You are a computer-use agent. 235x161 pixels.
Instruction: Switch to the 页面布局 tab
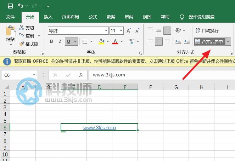pos(71,17)
